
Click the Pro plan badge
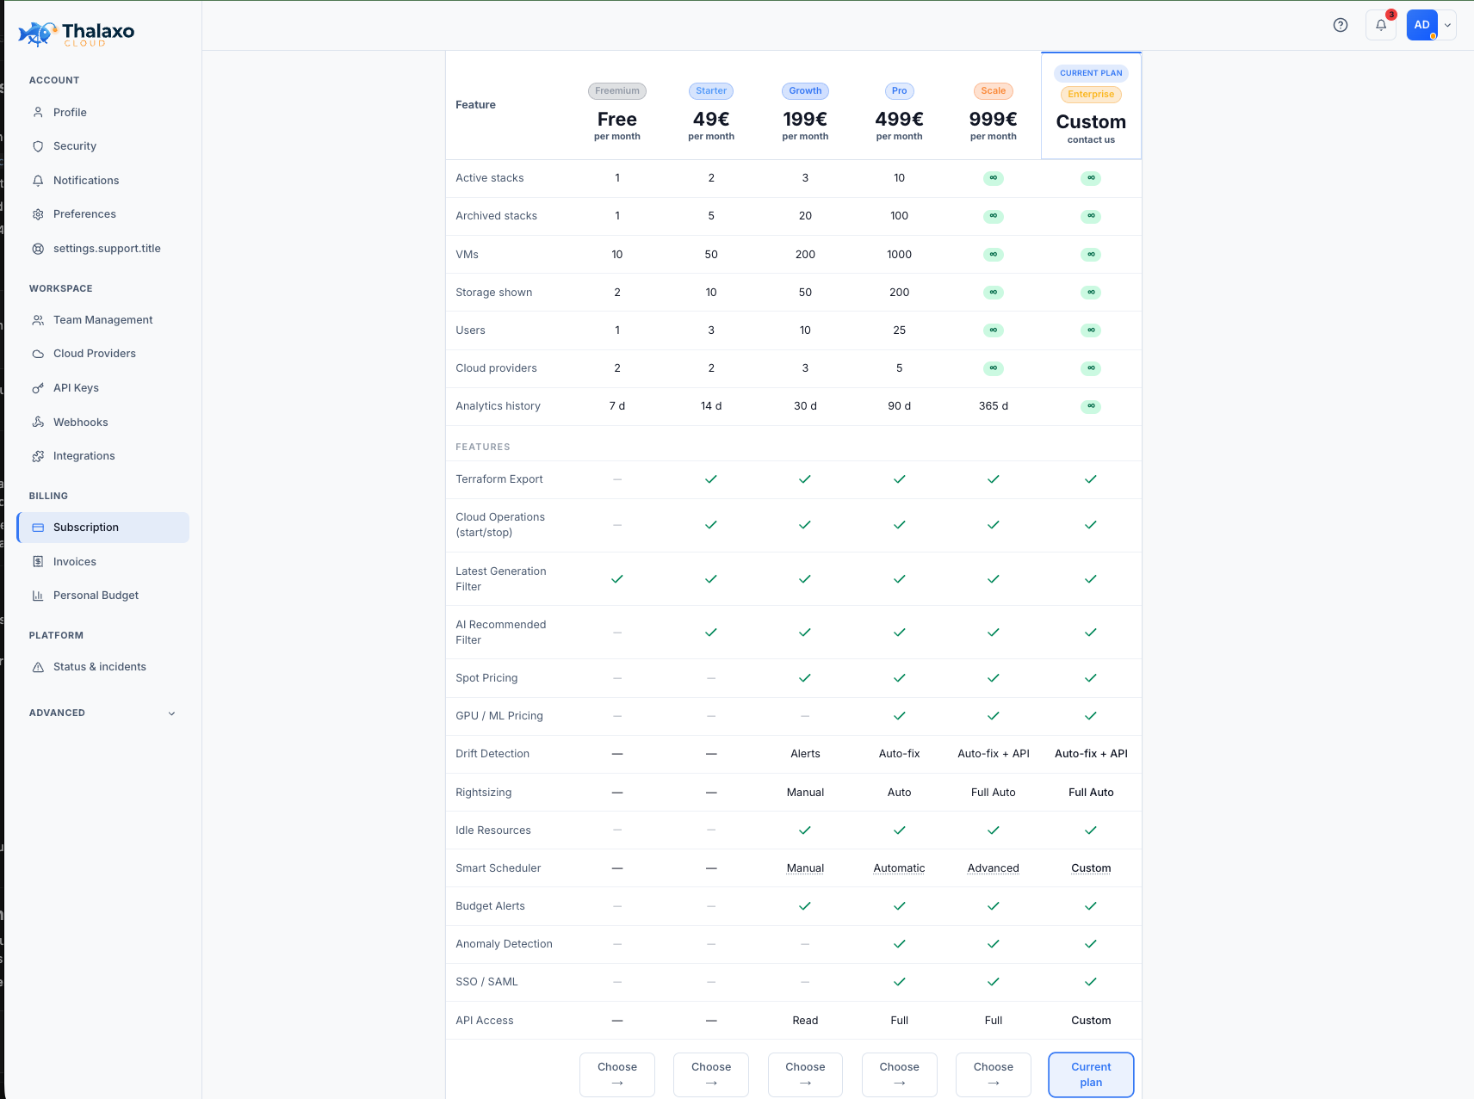pos(900,91)
